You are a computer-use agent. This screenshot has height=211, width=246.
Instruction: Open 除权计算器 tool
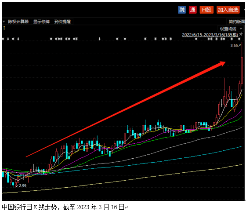point(18,22)
